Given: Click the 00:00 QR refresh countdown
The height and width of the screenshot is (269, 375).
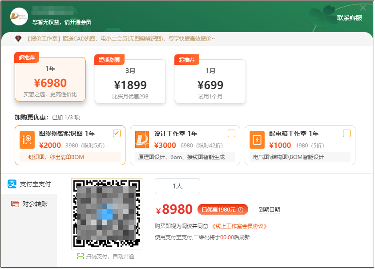Looking at the screenshot, I should [x=227, y=237].
